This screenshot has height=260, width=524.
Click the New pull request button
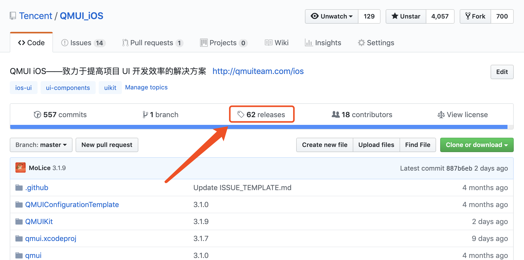click(107, 145)
